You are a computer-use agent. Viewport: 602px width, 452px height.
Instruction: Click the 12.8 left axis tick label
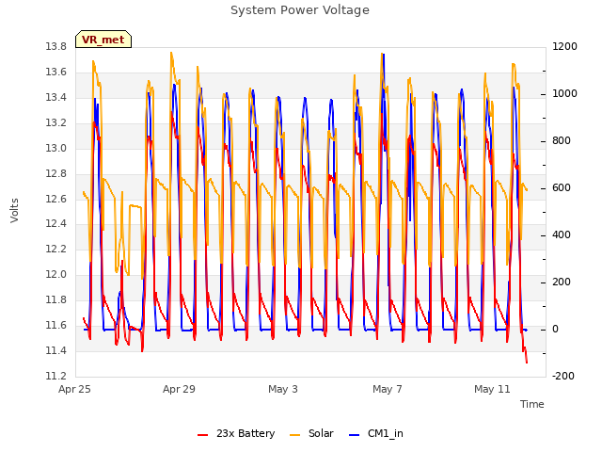[56, 173]
